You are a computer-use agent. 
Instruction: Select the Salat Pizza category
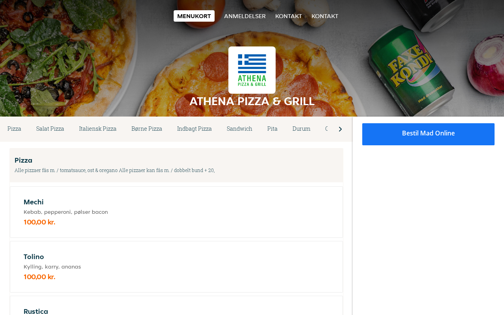click(50, 129)
